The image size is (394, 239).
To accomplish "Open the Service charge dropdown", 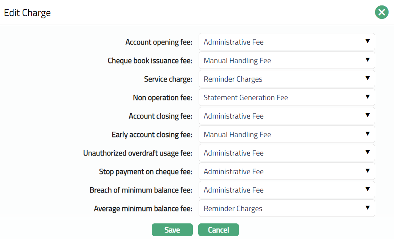I will pos(287,79).
